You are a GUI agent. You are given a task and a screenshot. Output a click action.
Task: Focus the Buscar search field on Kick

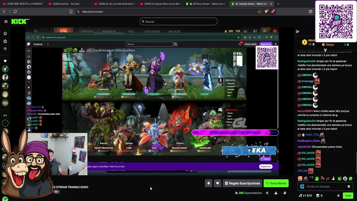click(x=178, y=21)
